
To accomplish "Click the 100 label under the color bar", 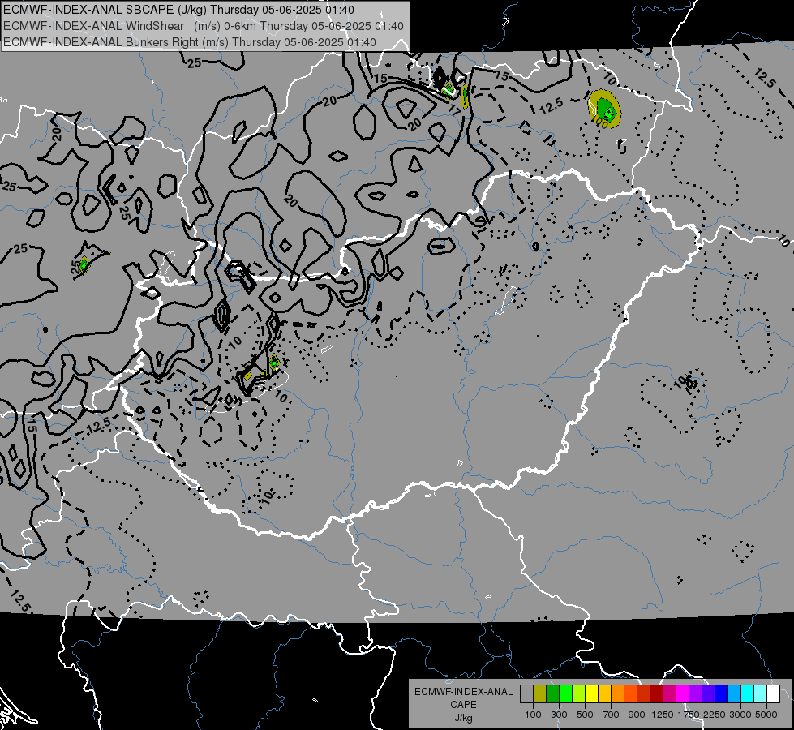I will [533, 715].
